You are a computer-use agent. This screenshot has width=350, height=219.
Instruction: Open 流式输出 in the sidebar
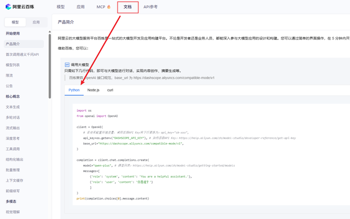tap(13, 128)
